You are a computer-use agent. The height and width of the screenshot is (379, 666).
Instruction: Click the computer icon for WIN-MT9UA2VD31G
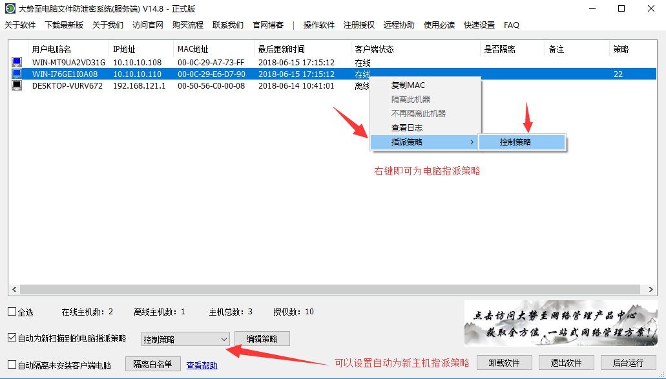pyautogui.click(x=17, y=63)
